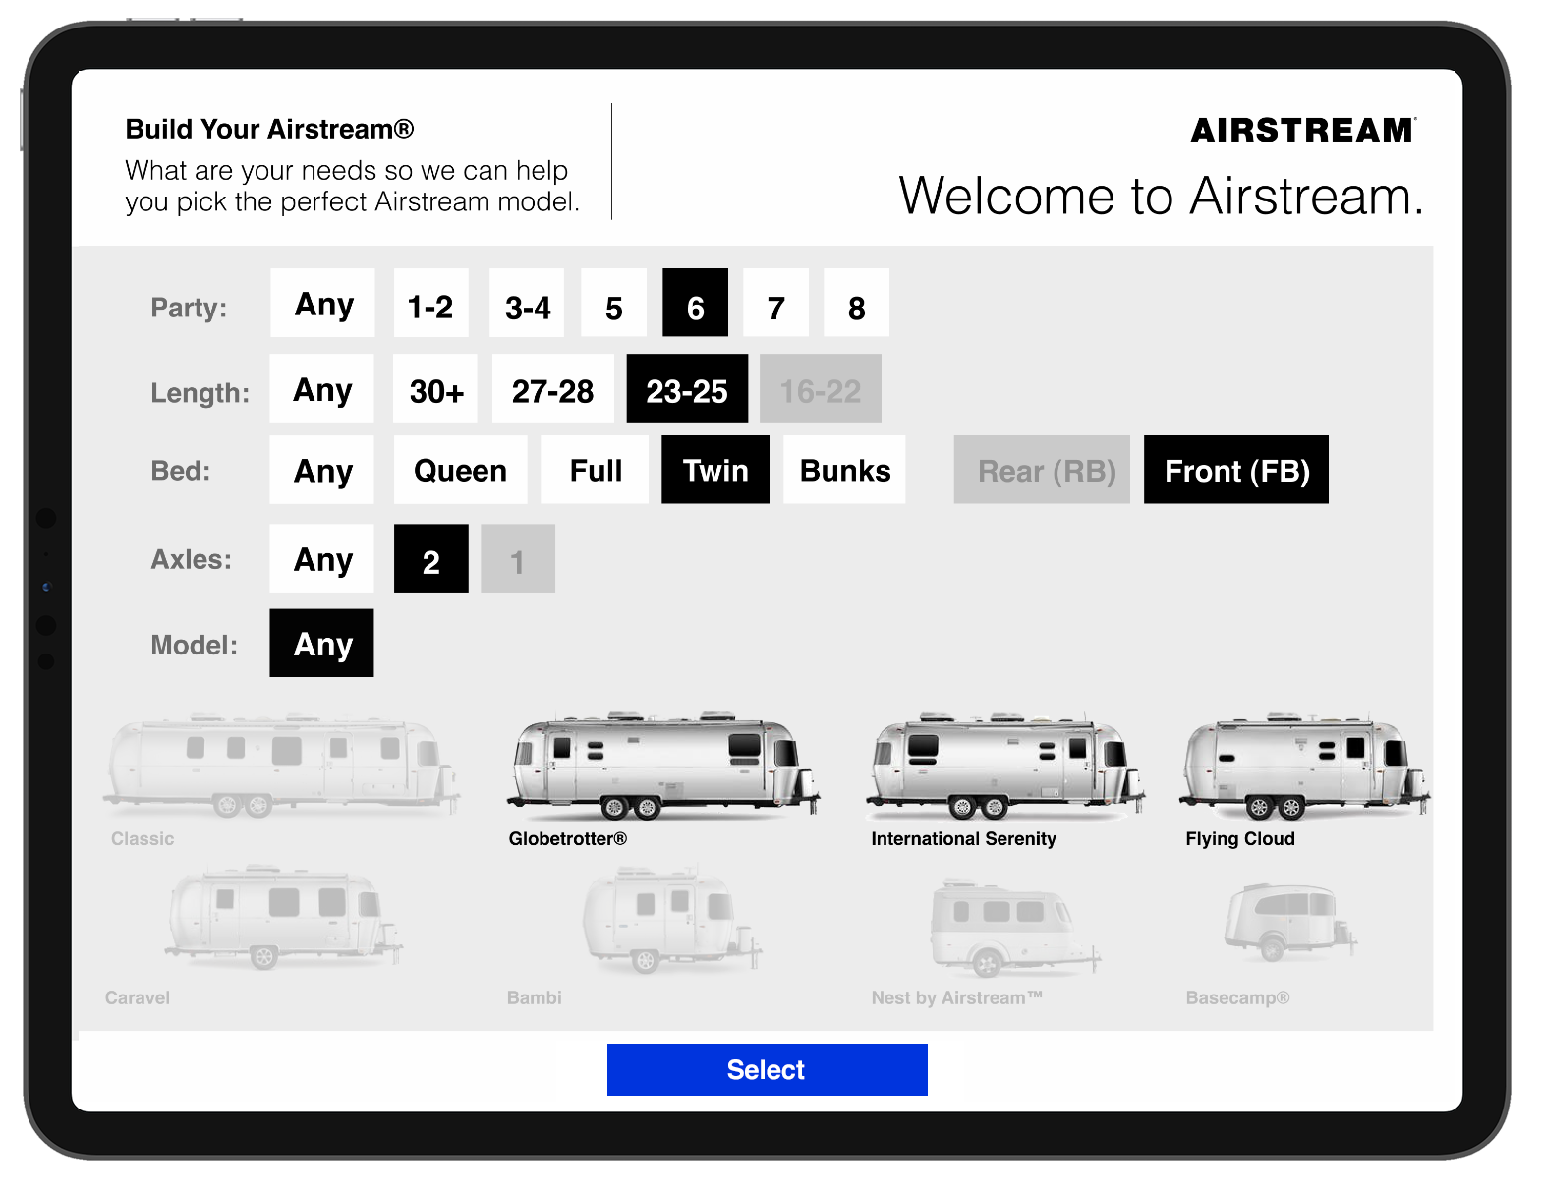Toggle the Twin bed option

(x=715, y=470)
